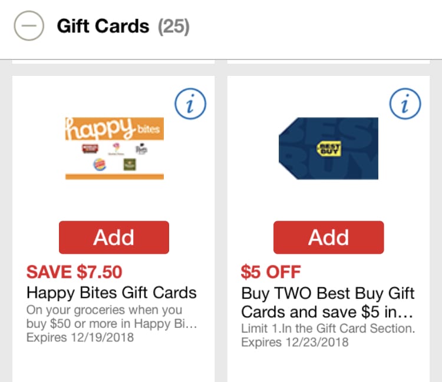Screen dimensions: 442x382
Task: Click the $5 OFF offer text
Action: tap(271, 272)
